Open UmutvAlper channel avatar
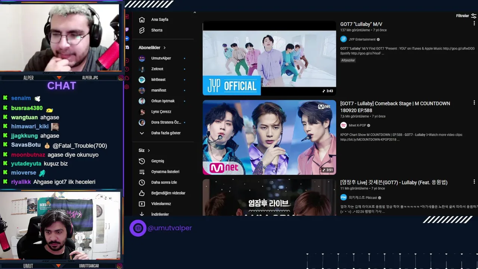Image resolution: width=478 pixels, height=269 pixels. coord(142,58)
